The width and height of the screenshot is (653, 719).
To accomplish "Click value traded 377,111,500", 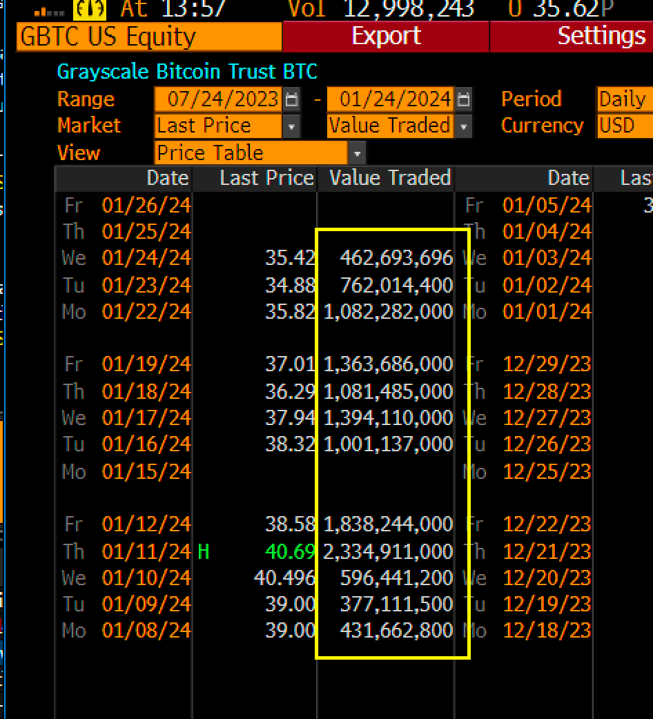I will pyautogui.click(x=396, y=604).
